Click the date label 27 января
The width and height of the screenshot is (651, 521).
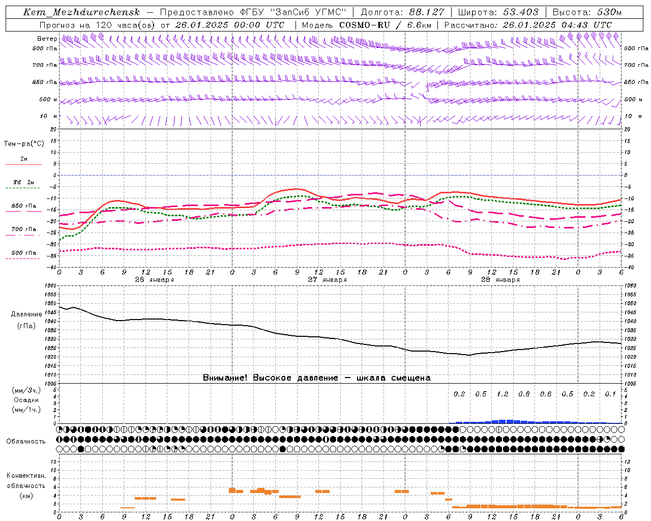pyautogui.click(x=327, y=280)
